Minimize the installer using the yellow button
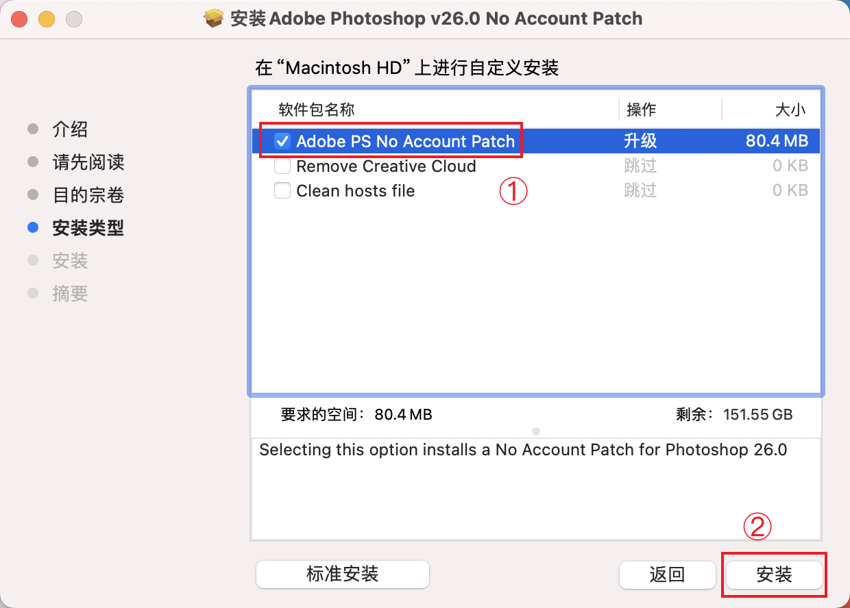 (46, 19)
